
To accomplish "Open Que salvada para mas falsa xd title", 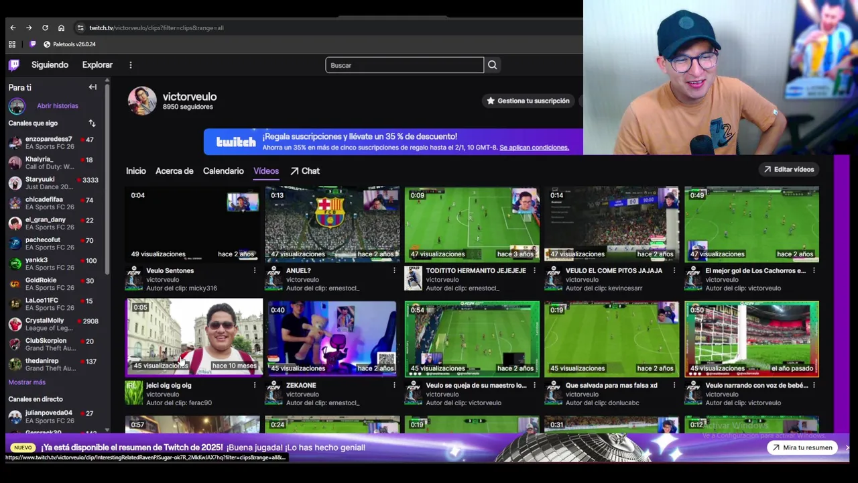I will tap(611, 386).
